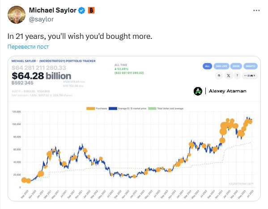Open Michael Saylor's profile avatar
Viewport: 268px width, 209px height.
click(17, 15)
